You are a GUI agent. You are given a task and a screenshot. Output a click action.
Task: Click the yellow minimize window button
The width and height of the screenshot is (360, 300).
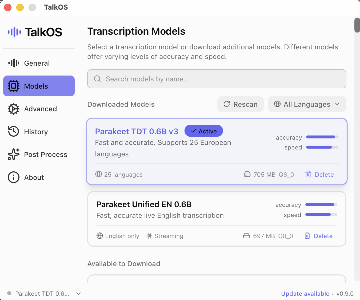coord(20,7)
